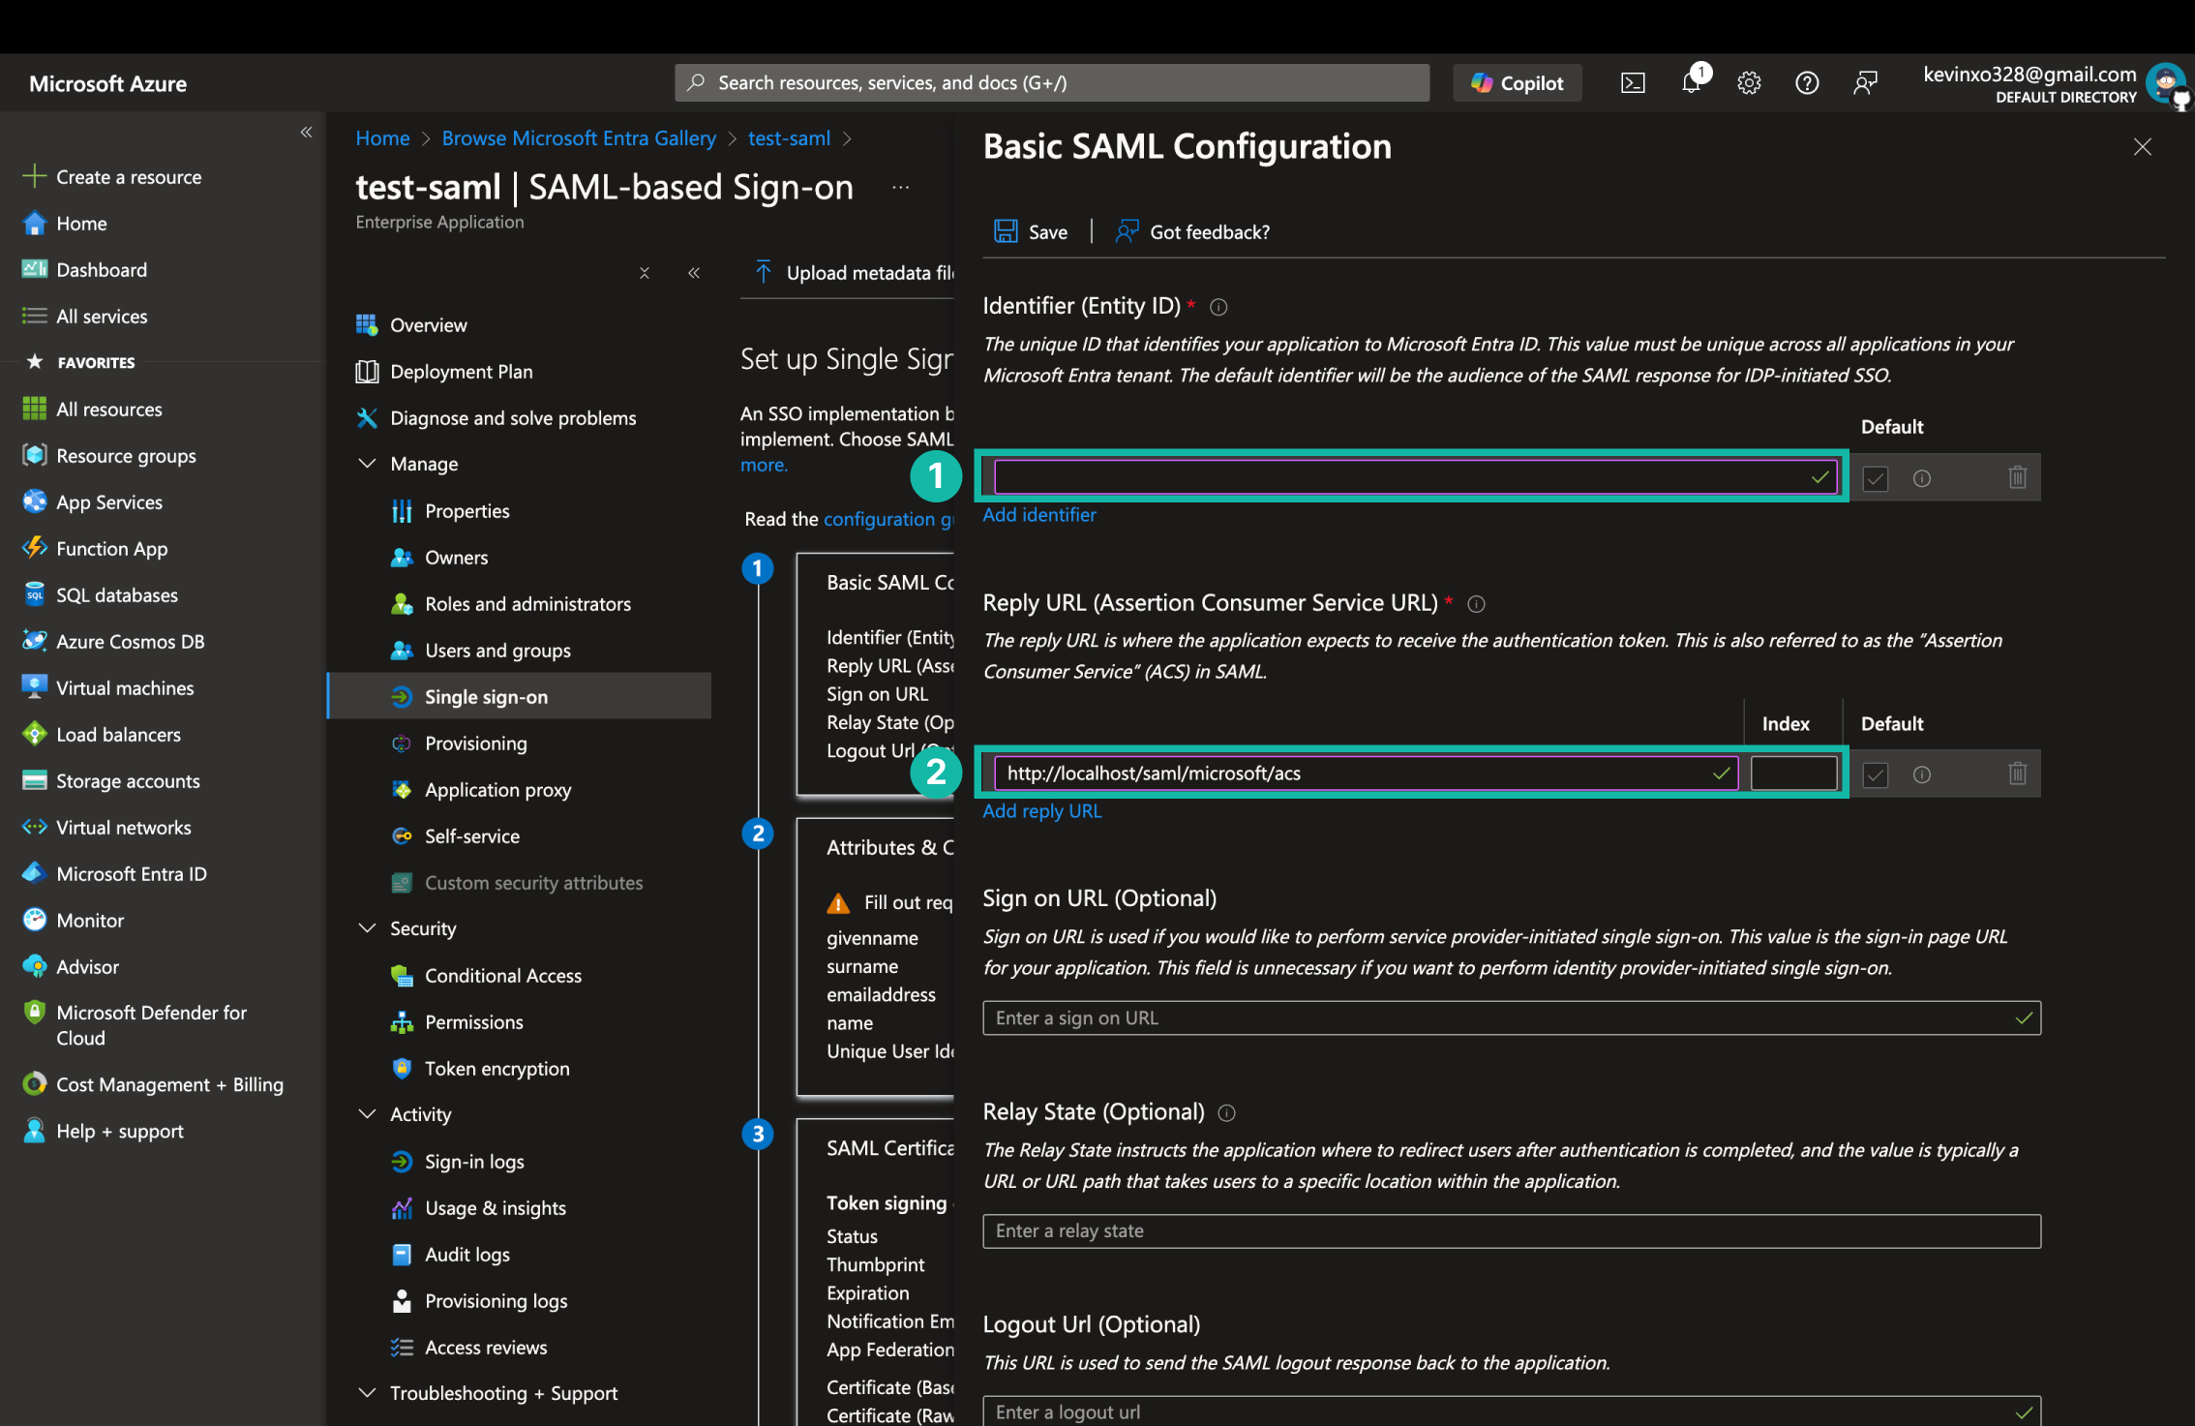Focus the Enter a sign on URL field

[x=1512, y=1018]
